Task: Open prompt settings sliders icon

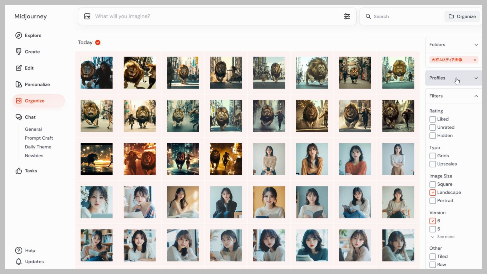Action: pyautogui.click(x=347, y=16)
